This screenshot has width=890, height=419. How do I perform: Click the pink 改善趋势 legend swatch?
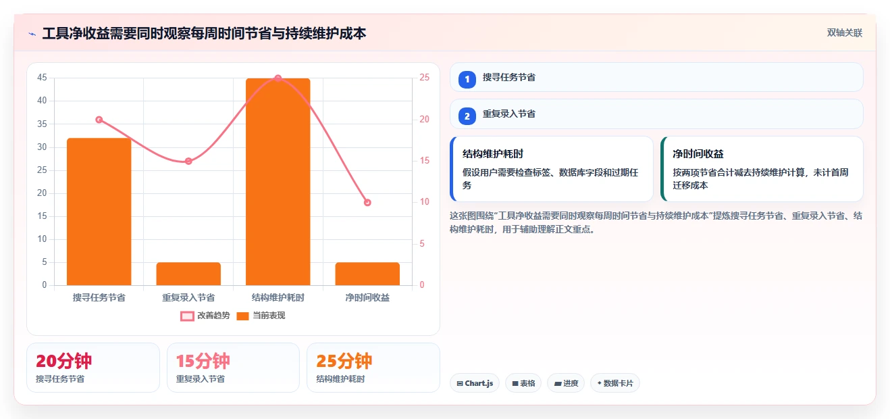click(187, 316)
